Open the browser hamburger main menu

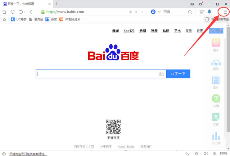[225, 12]
